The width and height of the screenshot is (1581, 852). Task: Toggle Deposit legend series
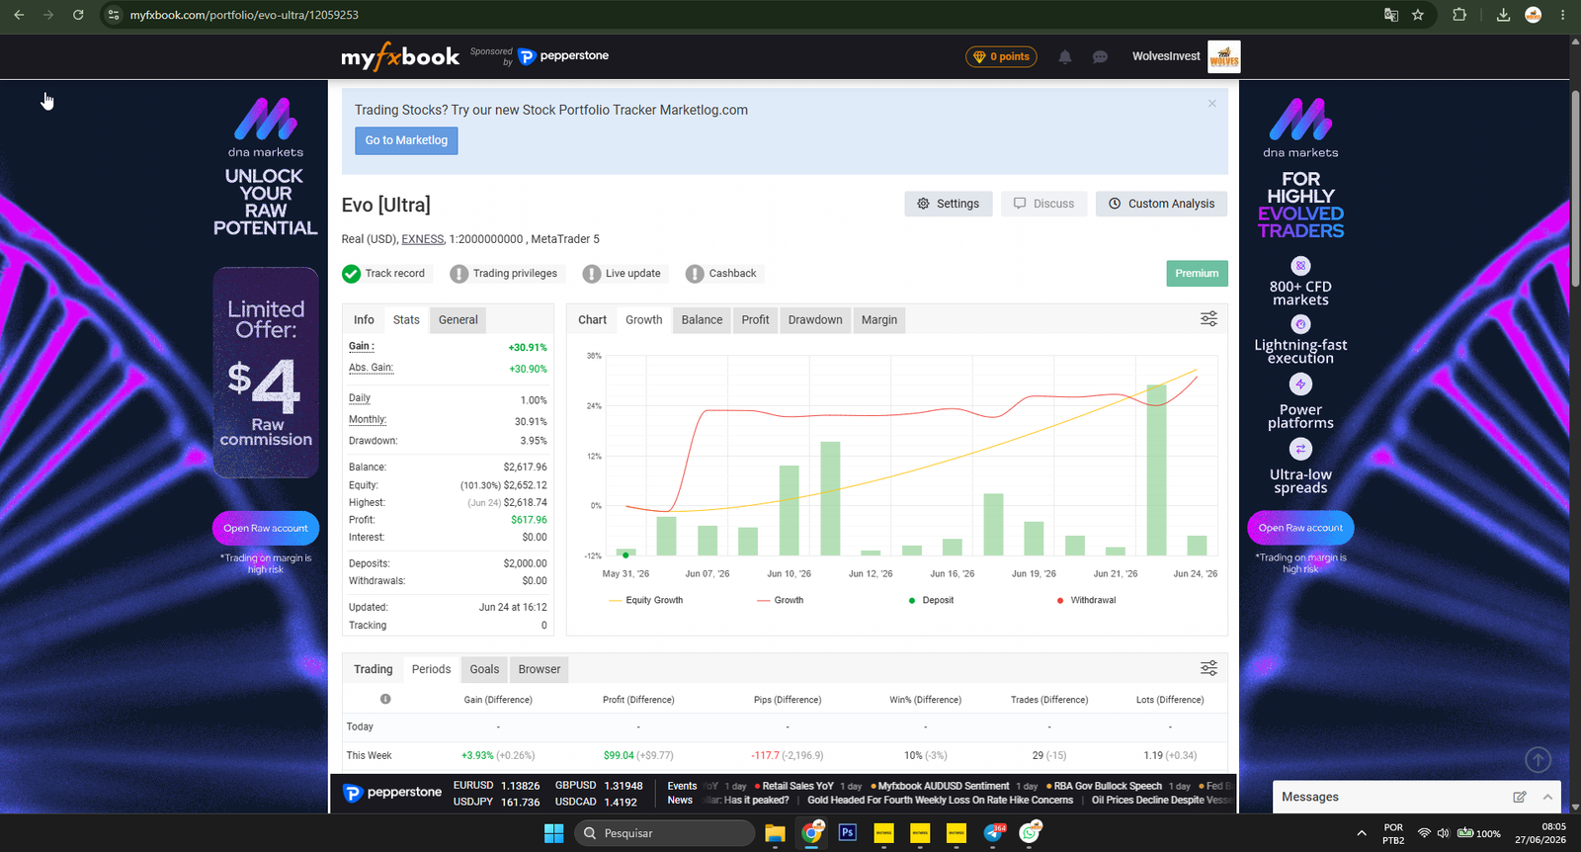pos(931,601)
